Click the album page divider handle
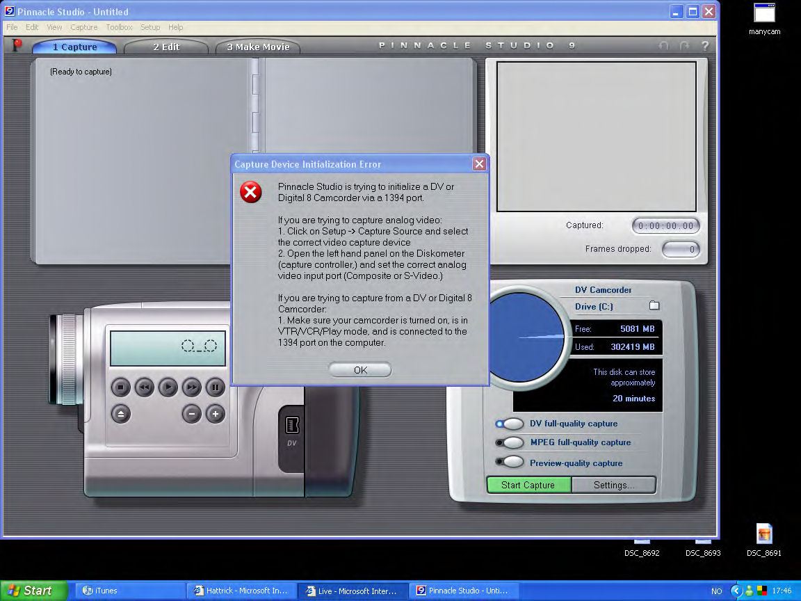 pos(256,105)
